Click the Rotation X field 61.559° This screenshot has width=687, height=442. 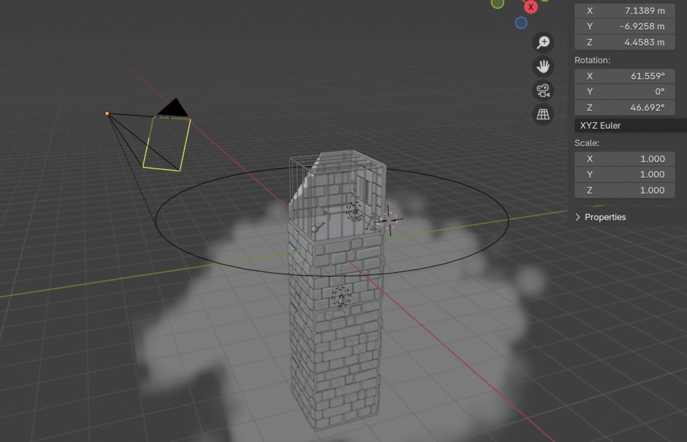[625, 76]
